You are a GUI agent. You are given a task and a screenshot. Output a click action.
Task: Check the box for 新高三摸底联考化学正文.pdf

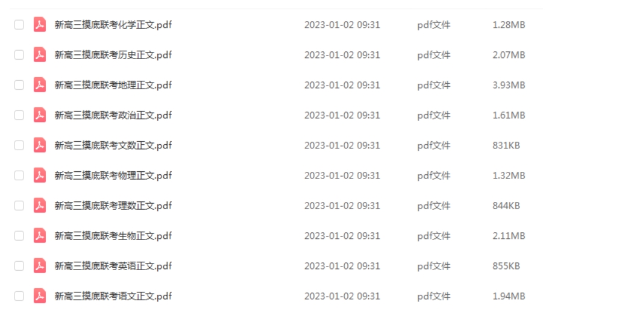[19, 25]
